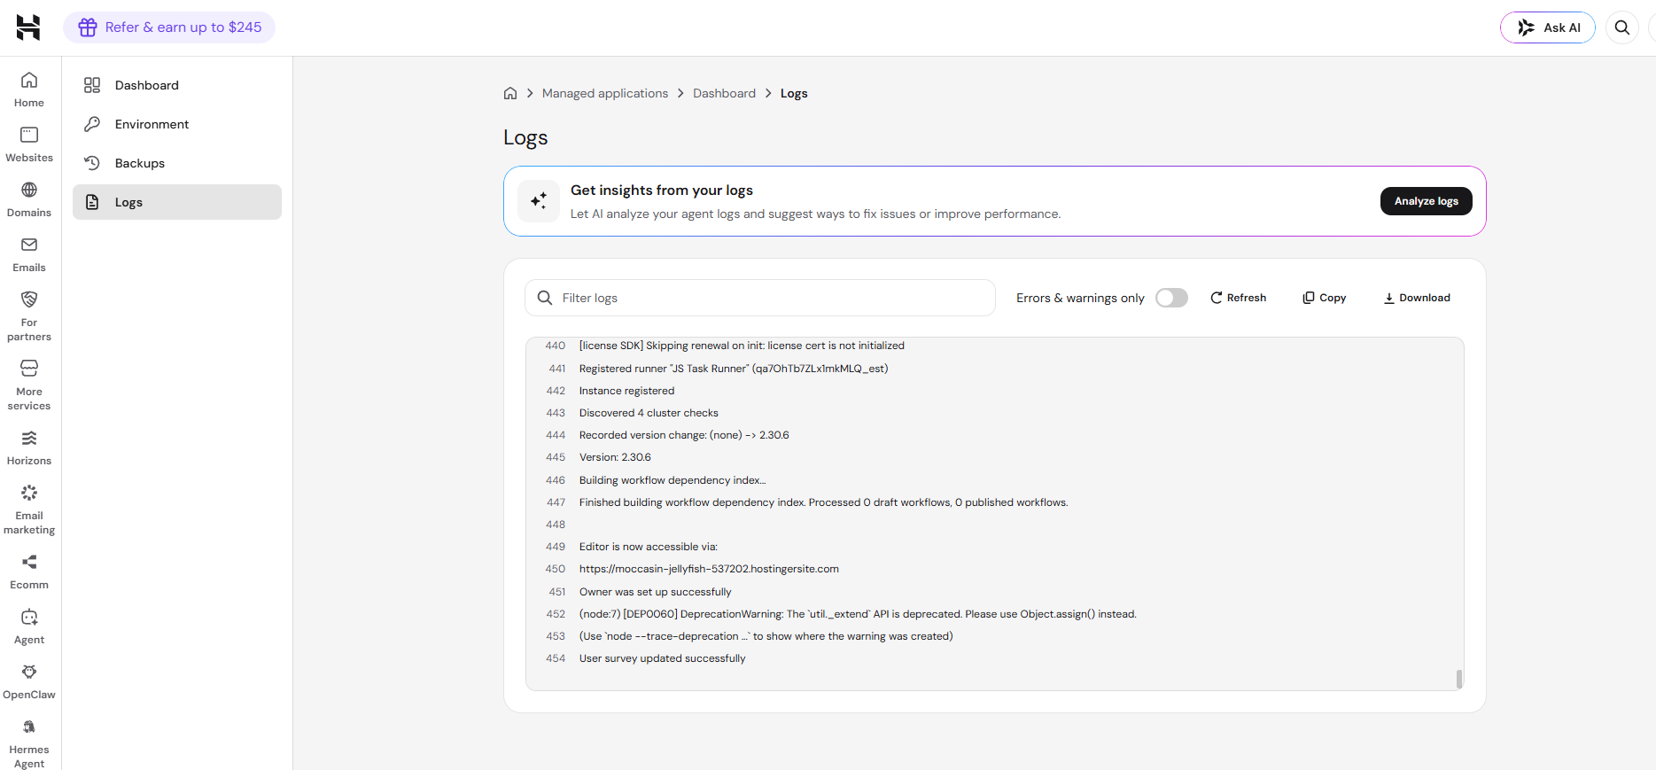
Task: Open the Websites sidebar icon
Action: pyautogui.click(x=29, y=136)
